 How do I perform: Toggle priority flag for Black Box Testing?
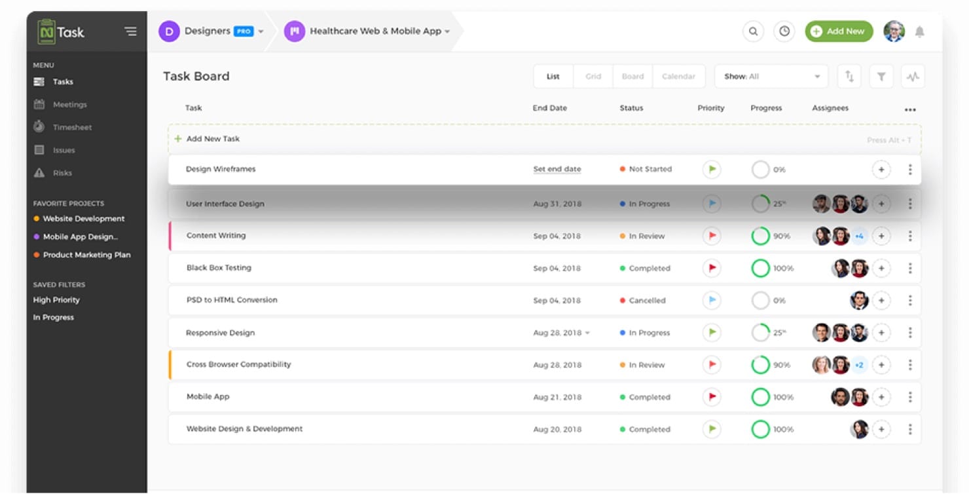[711, 268]
